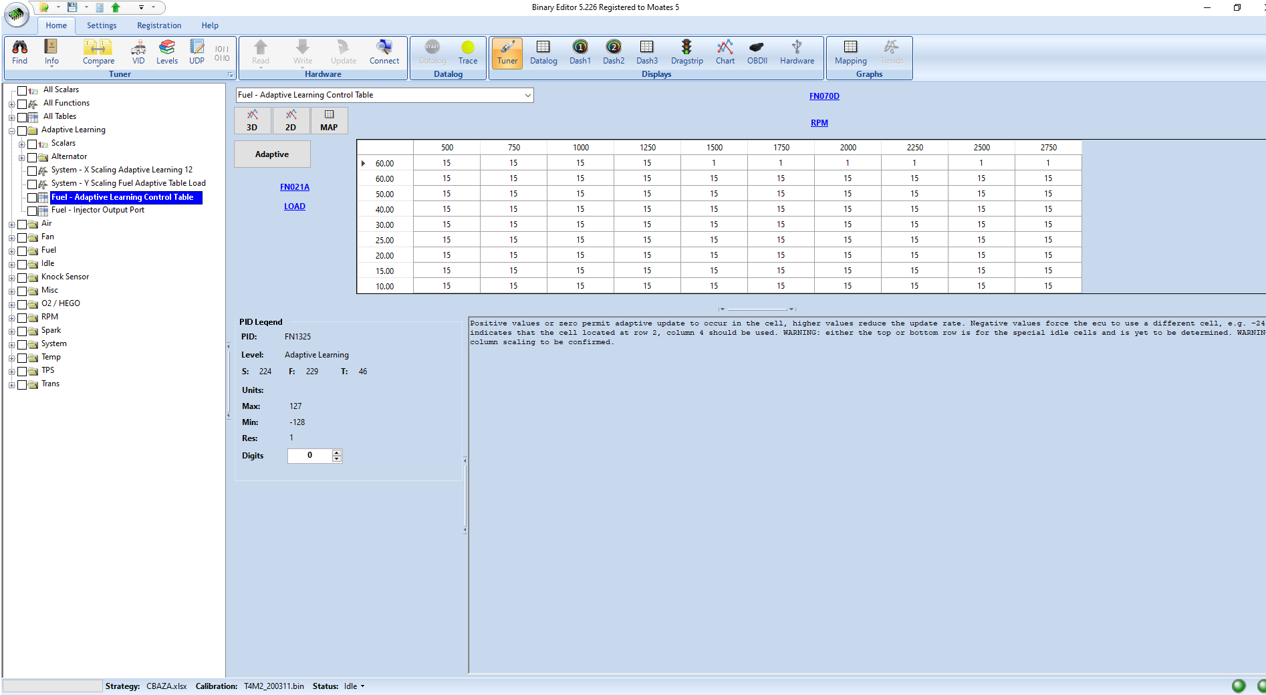
Task: Enable the Knock Sensor folder checkbox
Action: tap(22, 277)
